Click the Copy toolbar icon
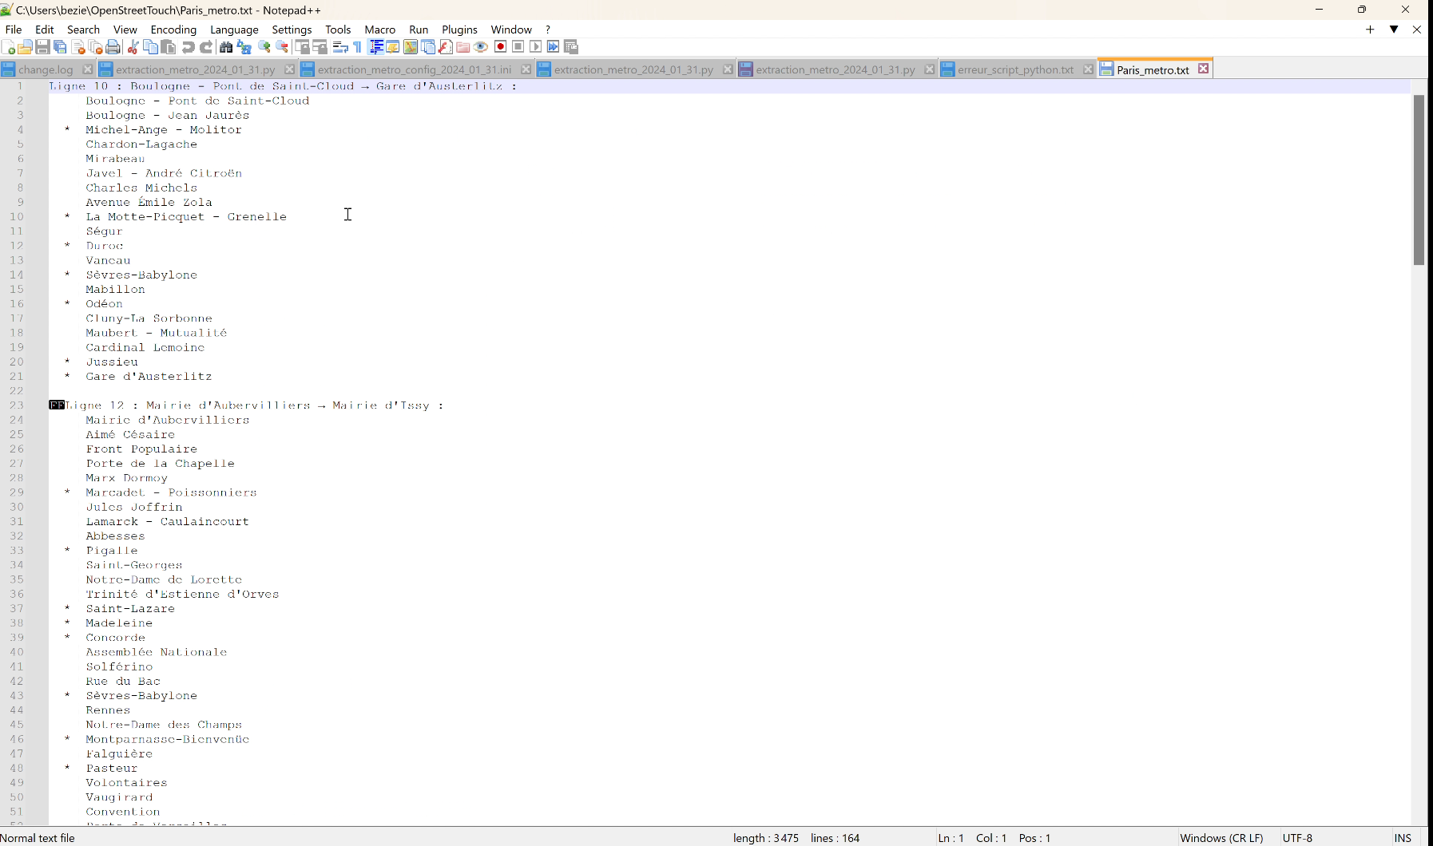This screenshot has width=1433, height=846. click(x=151, y=47)
